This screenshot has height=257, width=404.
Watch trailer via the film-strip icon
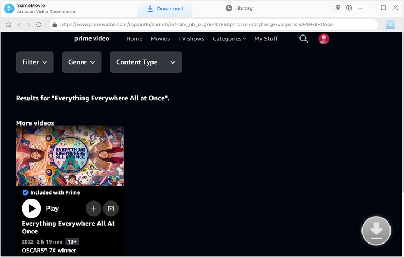coord(111,209)
